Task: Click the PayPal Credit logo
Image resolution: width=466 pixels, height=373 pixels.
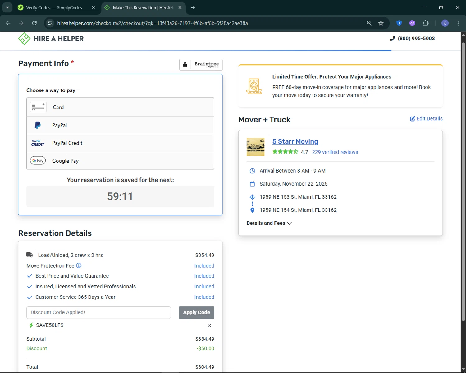Action: coord(38,143)
